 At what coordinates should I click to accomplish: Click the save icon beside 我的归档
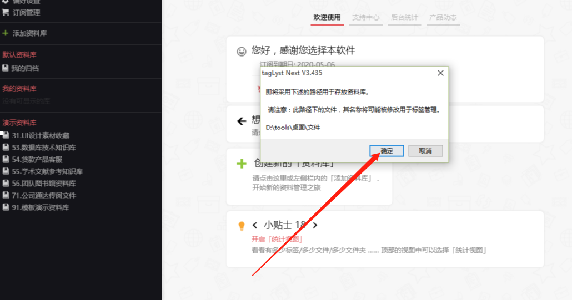pyautogui.click(x=5, y=68)
